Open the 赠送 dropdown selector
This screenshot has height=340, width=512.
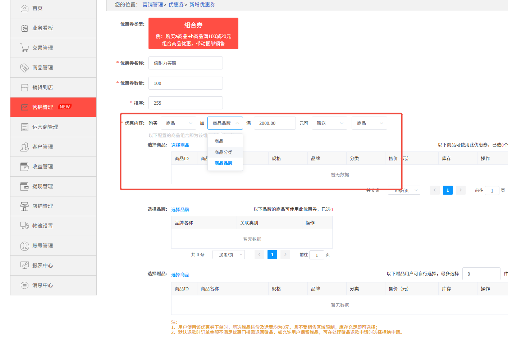[x=329, y=123]
